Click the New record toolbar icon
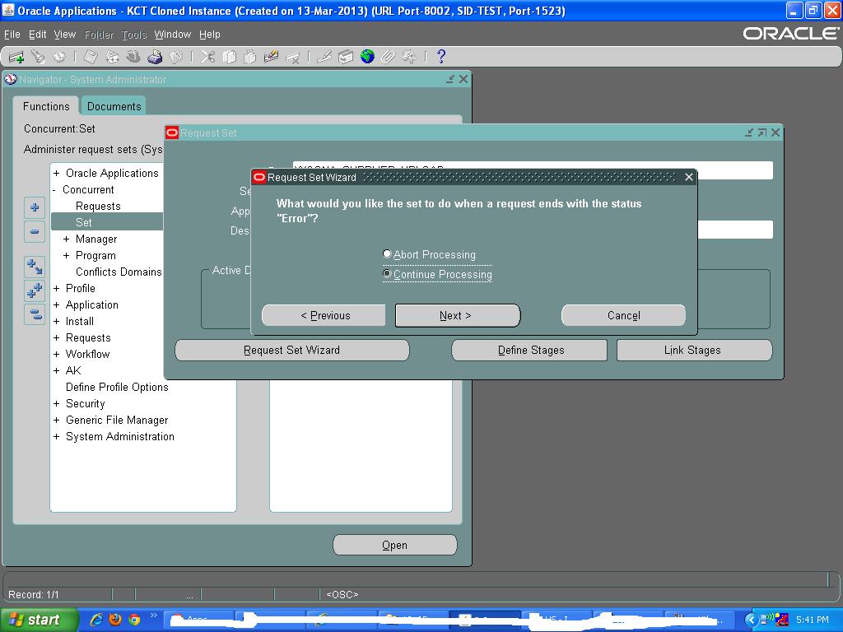Screen dimensions: 843x632 16,57
